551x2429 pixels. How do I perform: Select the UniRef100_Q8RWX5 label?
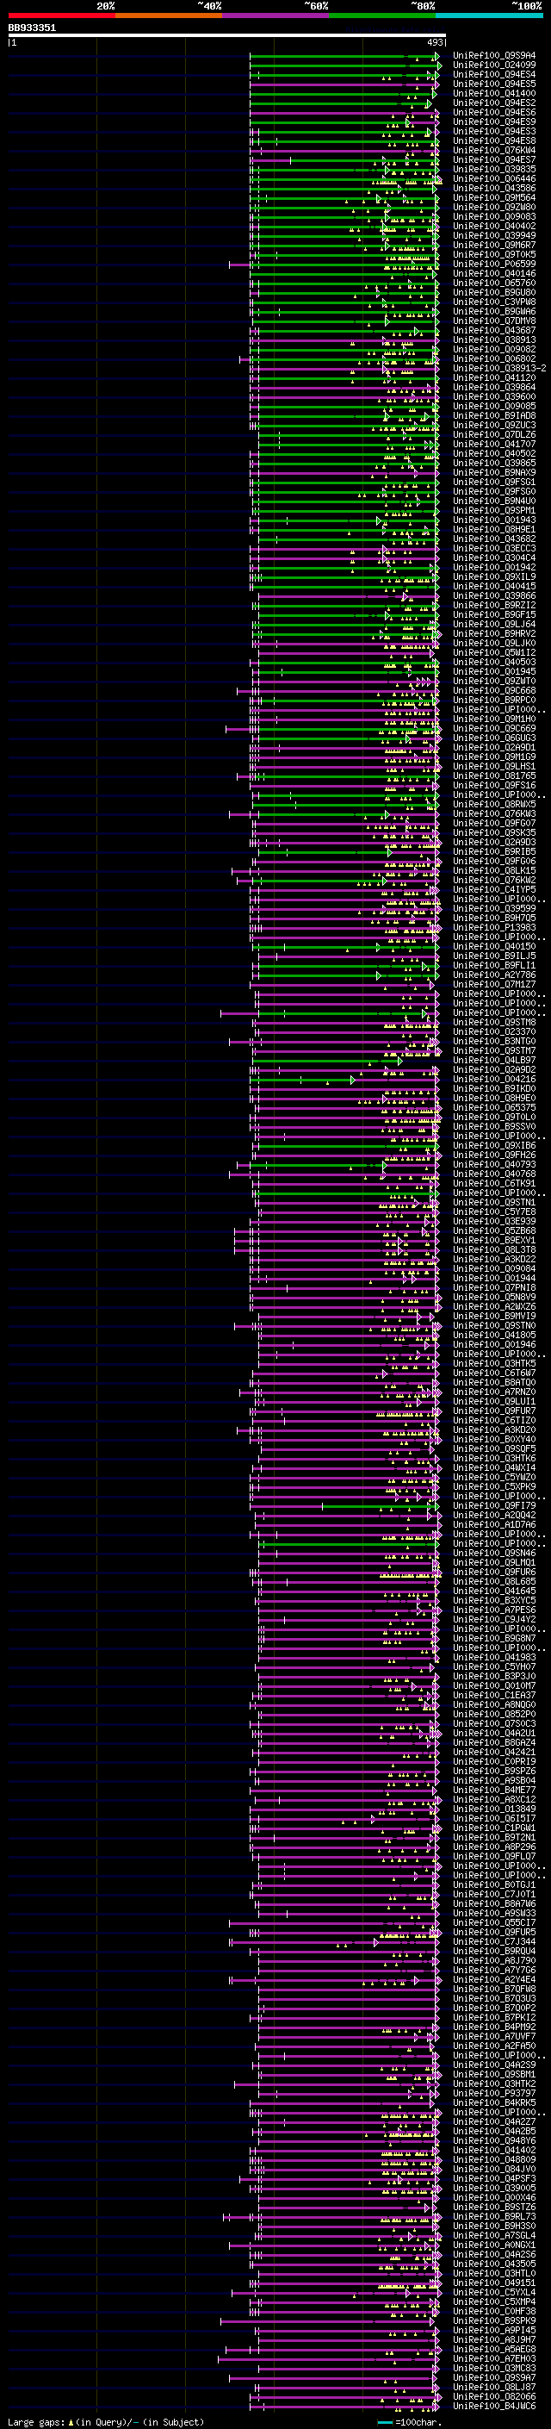coord(494,804)
